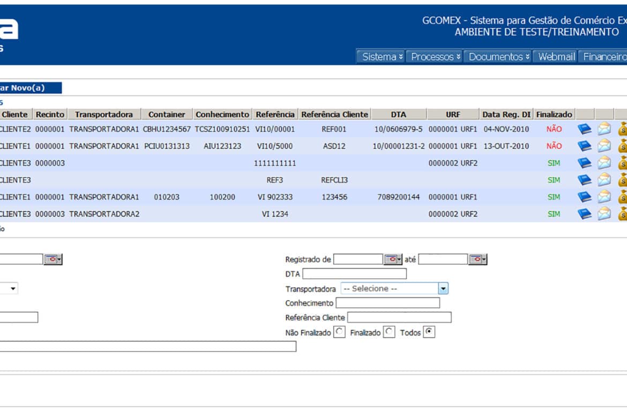Click conhecimento cell AIU123123
Viewport: 627px width, 418px height.
(x=222, y=146)
